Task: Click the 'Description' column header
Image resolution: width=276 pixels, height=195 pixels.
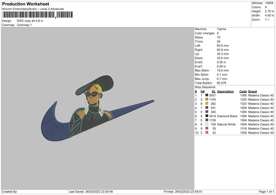Action: (x=225, y=92)
